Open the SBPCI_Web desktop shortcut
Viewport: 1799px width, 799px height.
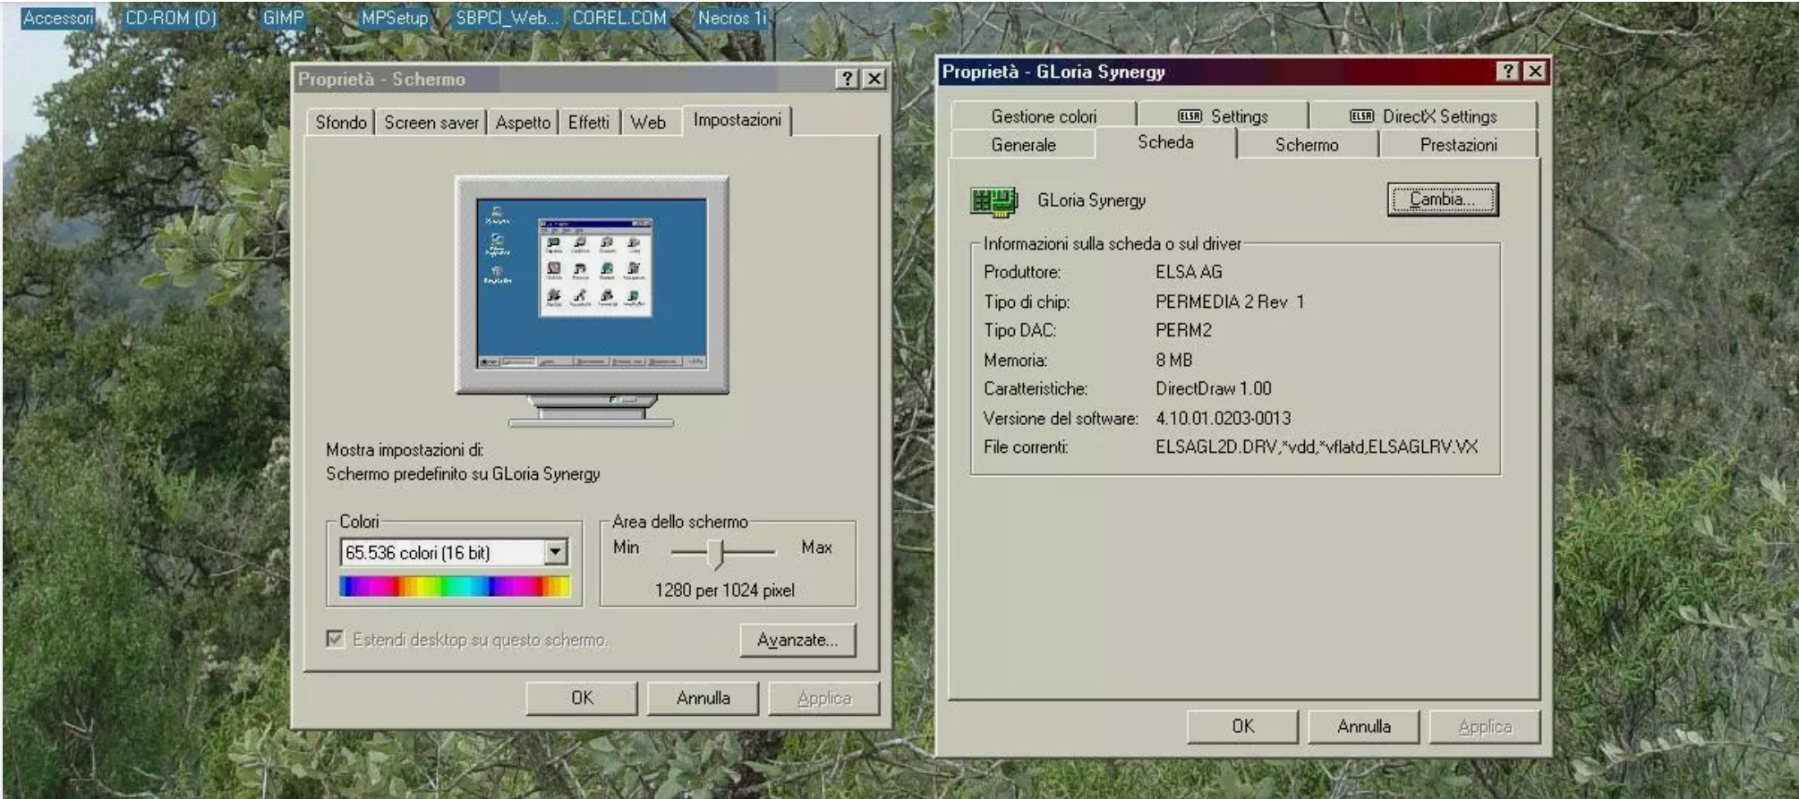pos(507,18)
